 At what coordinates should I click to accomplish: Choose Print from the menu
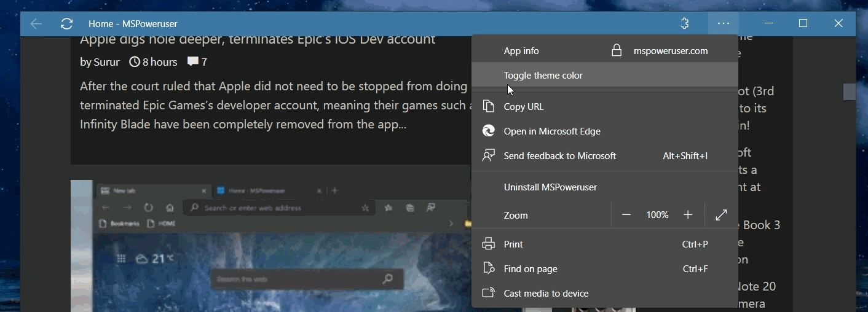click(x=605, y=244)
